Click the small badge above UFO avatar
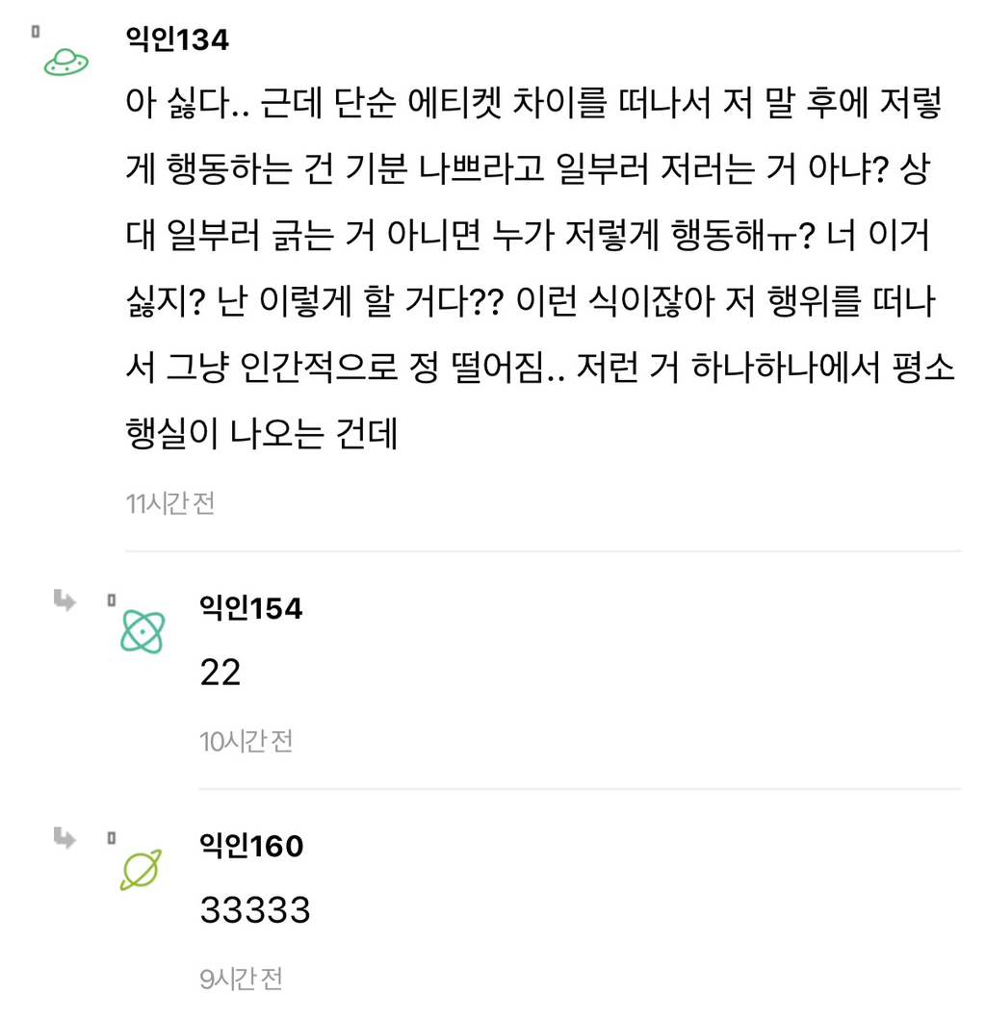 [x=35, y=31]
